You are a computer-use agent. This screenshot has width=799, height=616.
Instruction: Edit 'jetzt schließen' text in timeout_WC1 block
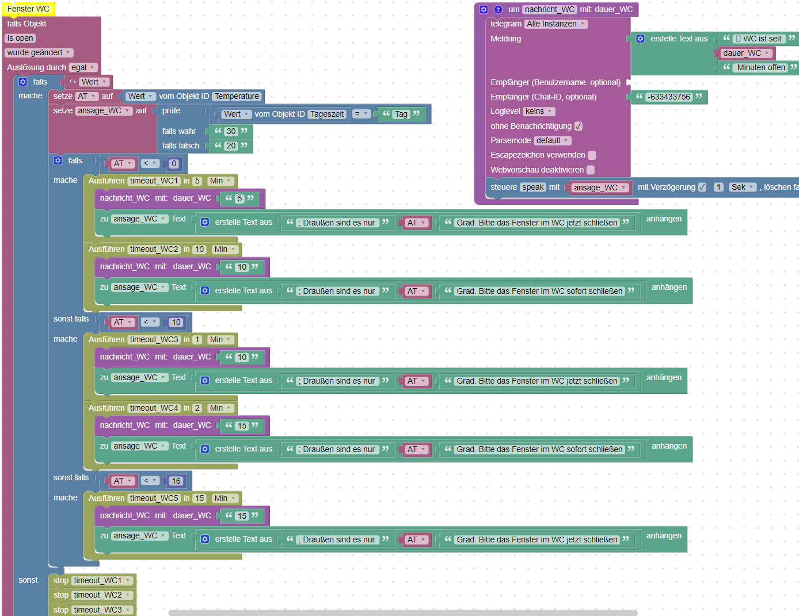[537, 223]
